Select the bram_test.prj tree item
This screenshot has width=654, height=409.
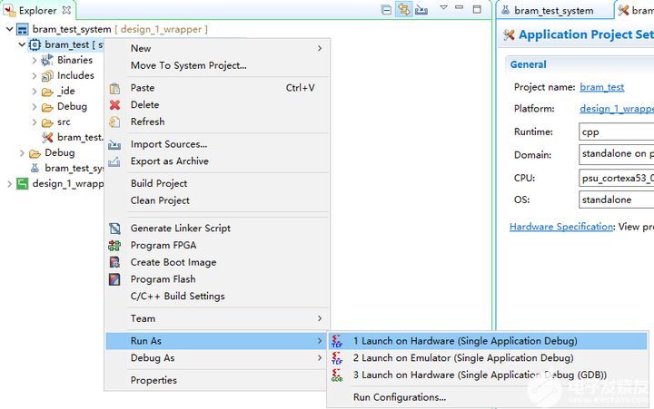point(80,138)
